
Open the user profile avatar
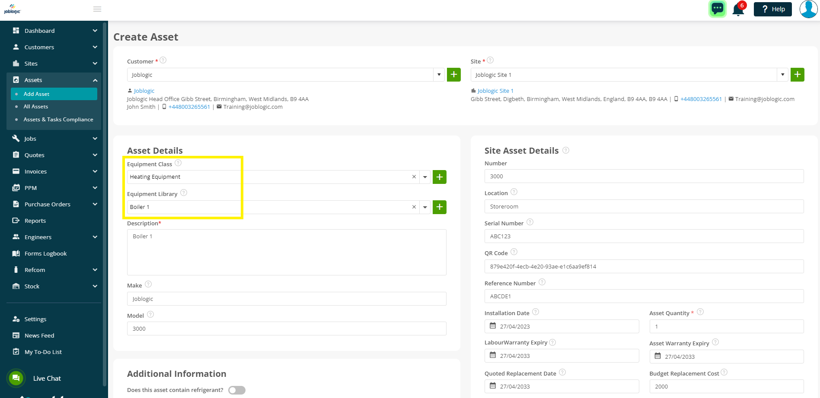[808, 9]
